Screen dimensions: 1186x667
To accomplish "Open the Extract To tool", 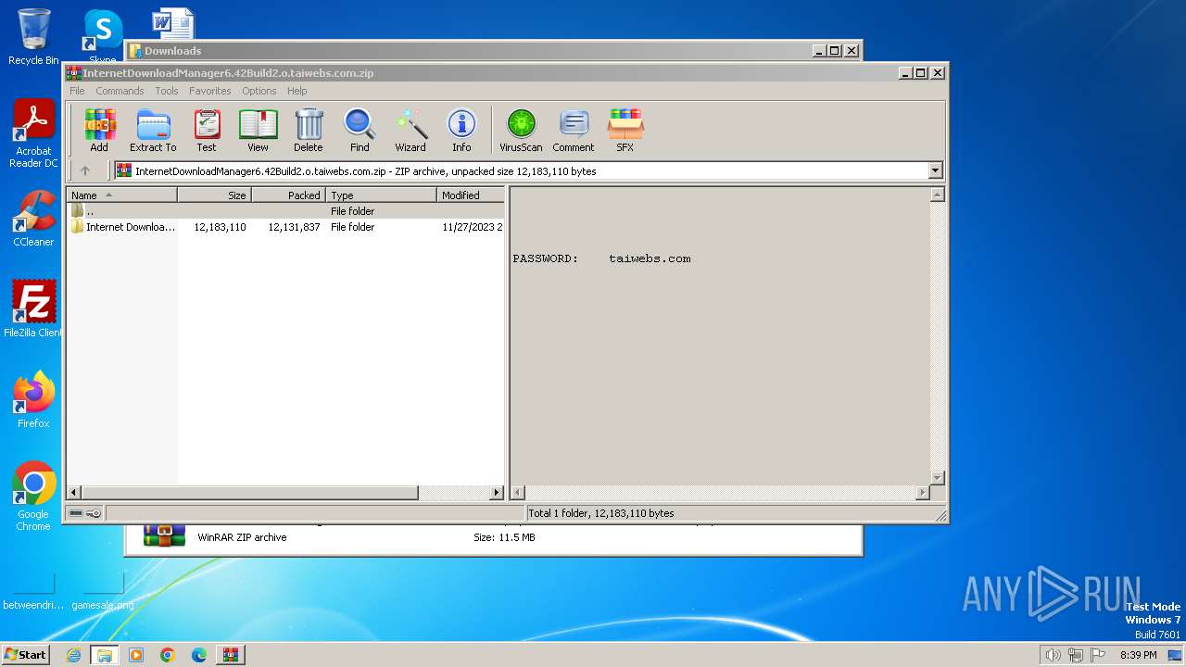I will point(153,130).
